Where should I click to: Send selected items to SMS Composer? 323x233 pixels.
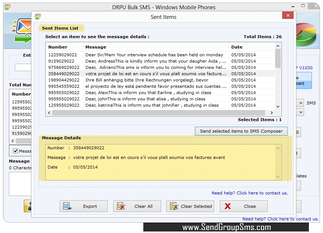[241, 131]
